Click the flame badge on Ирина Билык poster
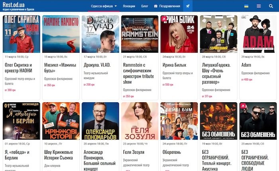Viewport: 279px width, 171px height. [164, 19]
